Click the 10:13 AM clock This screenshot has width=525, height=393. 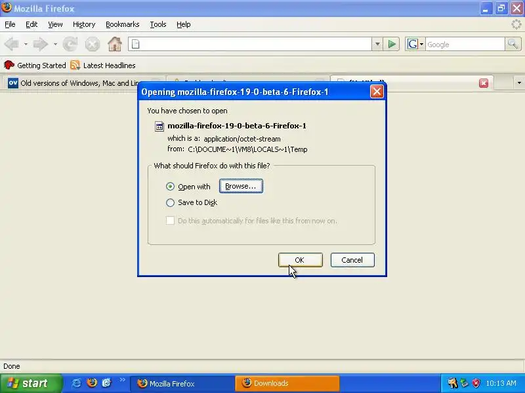pyautogui.click(x=501, y=383)
